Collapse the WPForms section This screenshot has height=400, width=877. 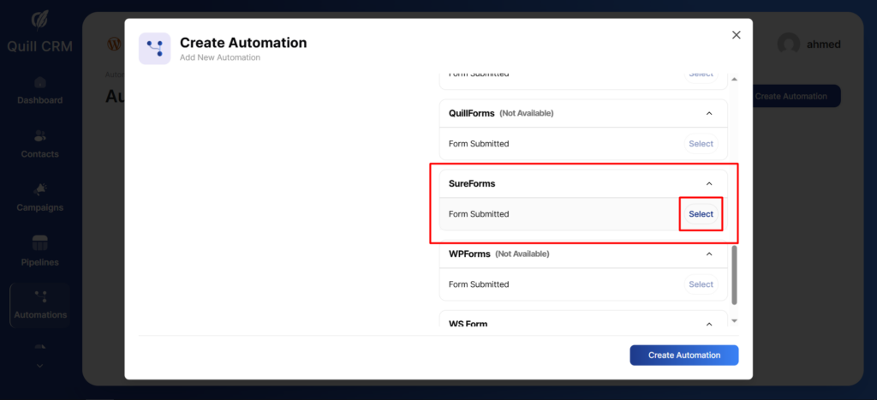[708, 254]
